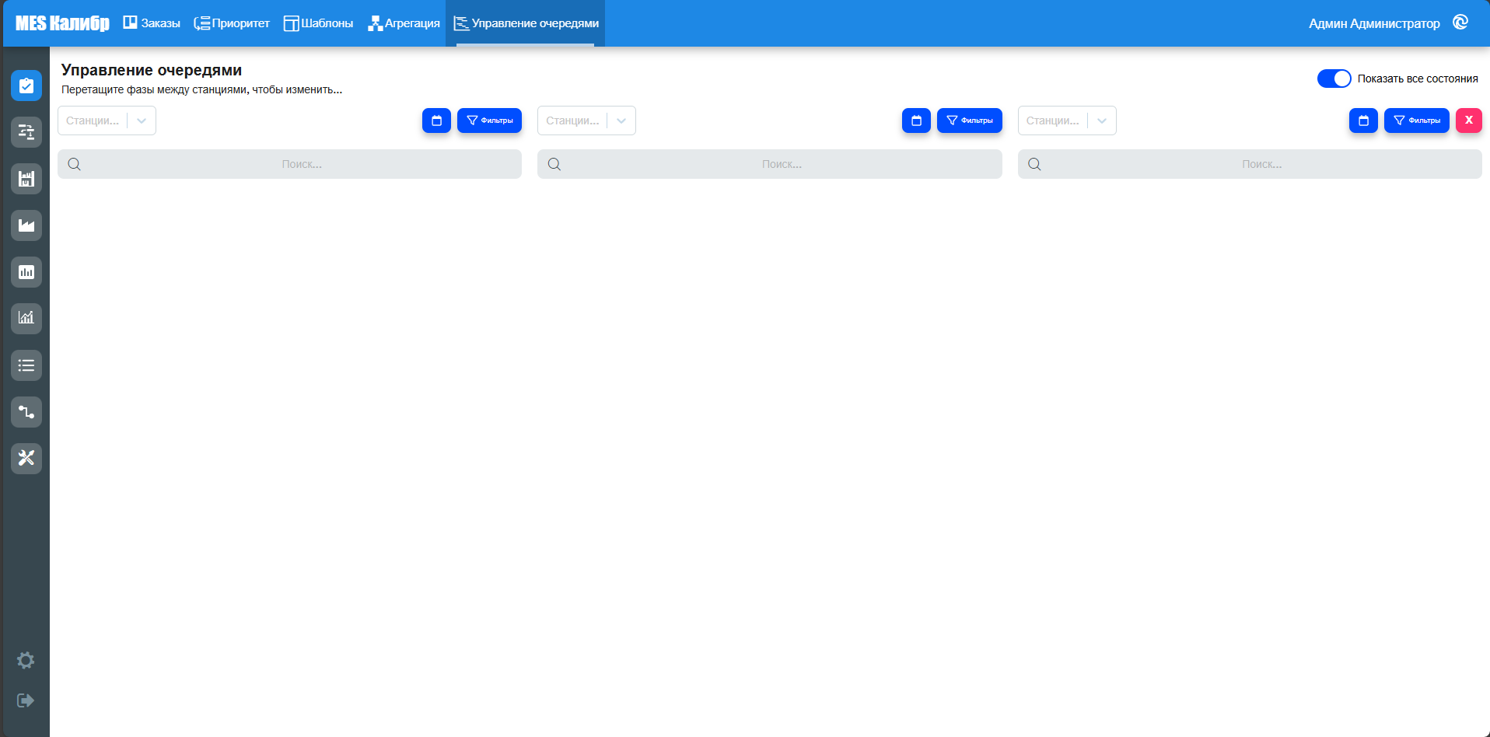Toggle Показать все состояния switch
Viewport: 1490px width, 737px height.
pos(1334,79)
